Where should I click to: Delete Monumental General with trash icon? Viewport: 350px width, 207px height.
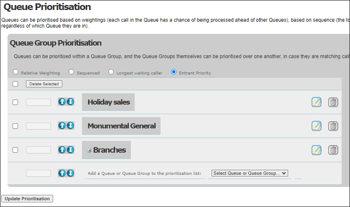coord(333,126)
